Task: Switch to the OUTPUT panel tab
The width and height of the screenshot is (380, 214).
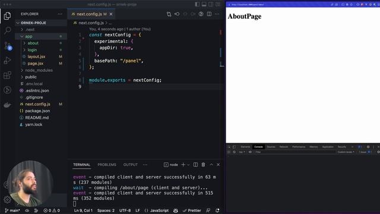Action: (x=131, y=165)
